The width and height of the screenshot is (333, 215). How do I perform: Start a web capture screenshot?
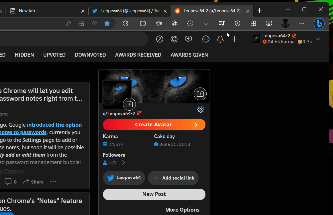[269, 23]
